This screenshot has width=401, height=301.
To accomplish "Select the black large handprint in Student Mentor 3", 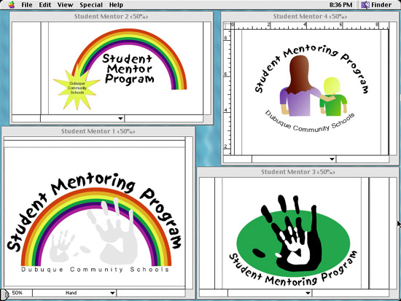I will tap(316, 246).
